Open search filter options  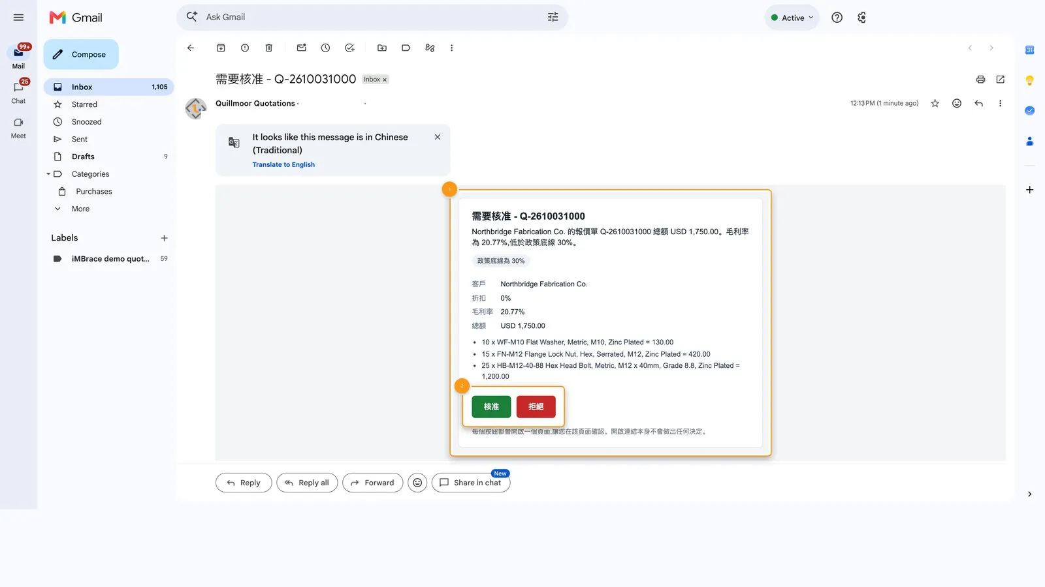click(553, 17)
